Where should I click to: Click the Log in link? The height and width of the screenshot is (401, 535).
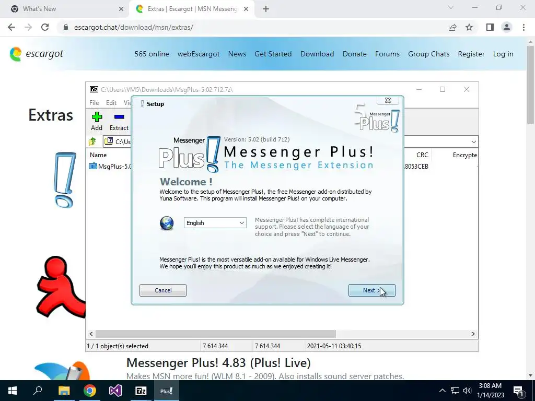coord(503,54)
